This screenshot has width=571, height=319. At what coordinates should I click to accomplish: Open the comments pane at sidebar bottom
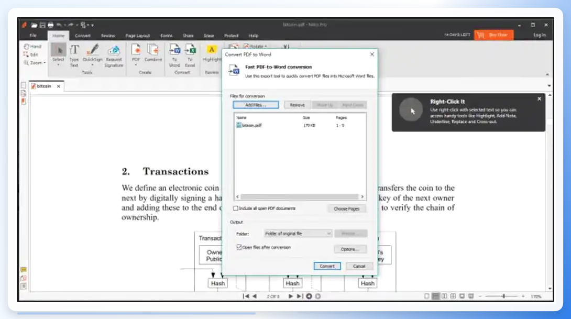(24, 270)
